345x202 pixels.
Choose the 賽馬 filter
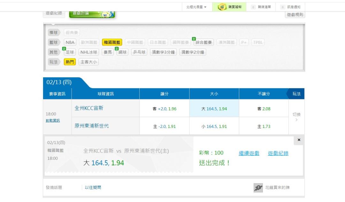pos(108,52)
